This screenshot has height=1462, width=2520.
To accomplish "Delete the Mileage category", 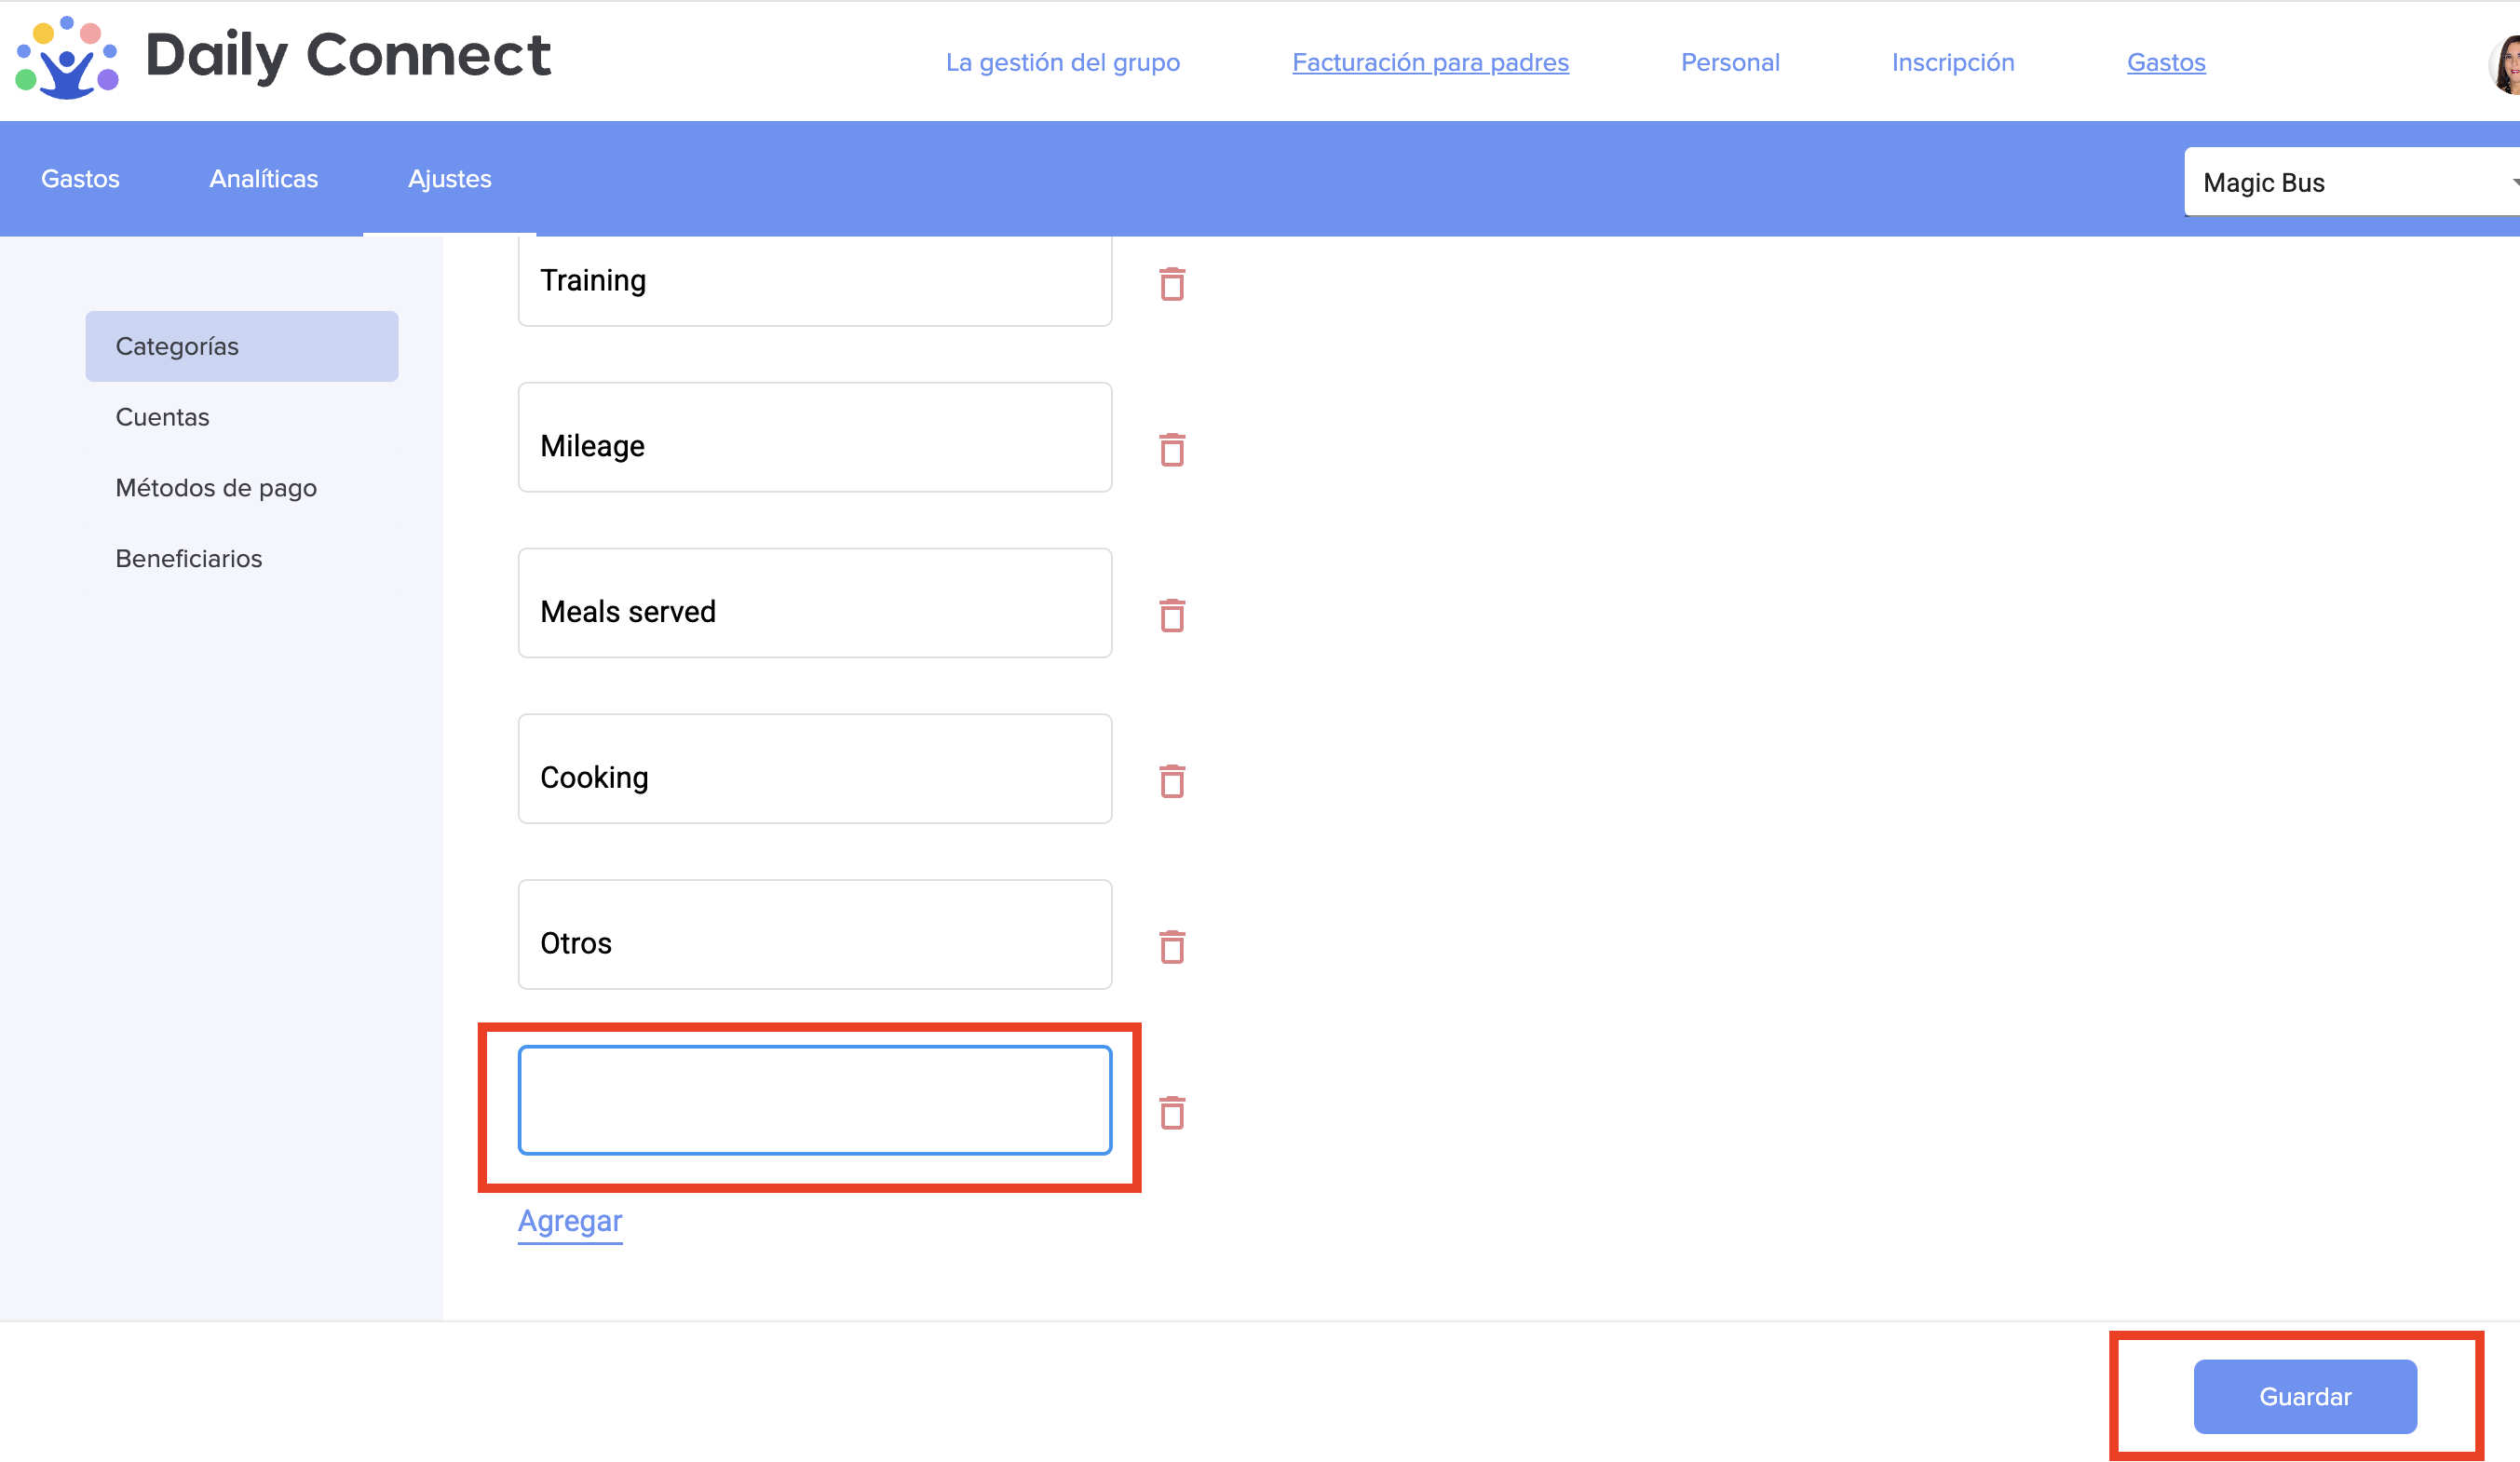I will [x=1171, y=450].
